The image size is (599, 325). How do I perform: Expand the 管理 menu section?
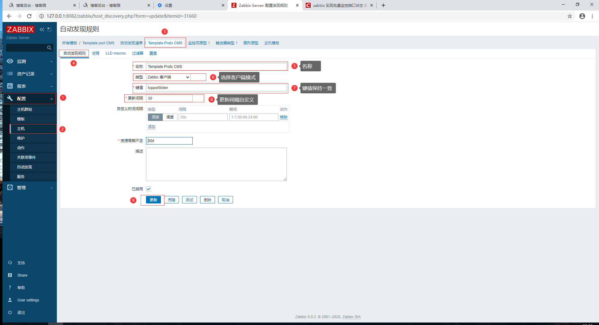click(x=52, y=188)
